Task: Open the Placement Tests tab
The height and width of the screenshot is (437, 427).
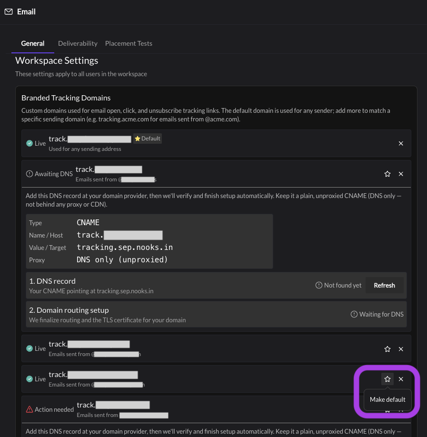Action: pos(129,43)
